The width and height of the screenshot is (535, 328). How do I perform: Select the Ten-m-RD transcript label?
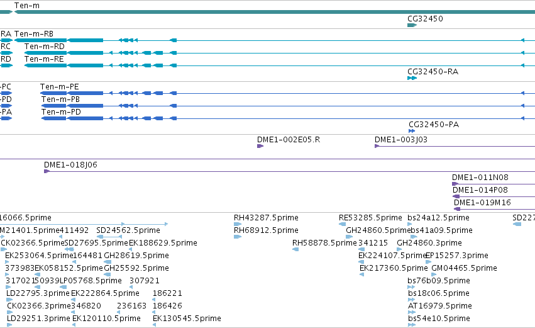[x=45, y=46]
